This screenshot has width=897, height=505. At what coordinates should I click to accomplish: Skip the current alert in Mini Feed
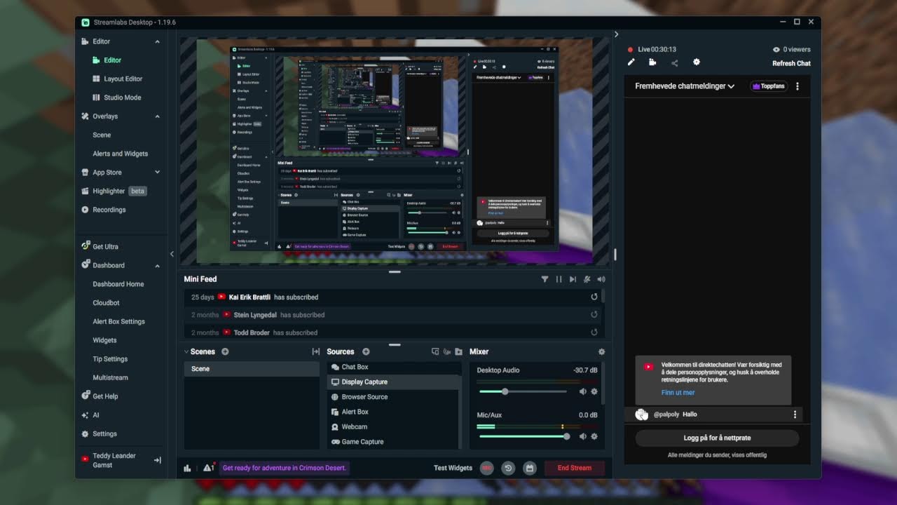pyautogui.click(x=573, y=279)
